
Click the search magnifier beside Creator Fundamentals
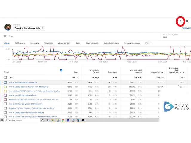coord(43,28)
